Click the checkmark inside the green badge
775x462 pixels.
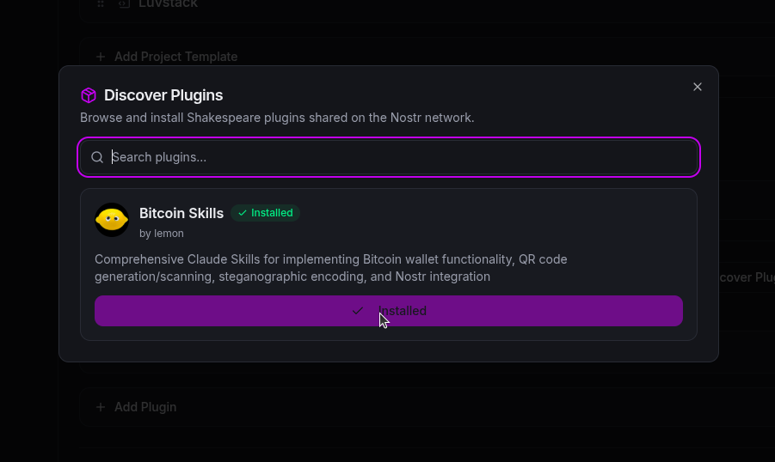[x=243, y=213]
